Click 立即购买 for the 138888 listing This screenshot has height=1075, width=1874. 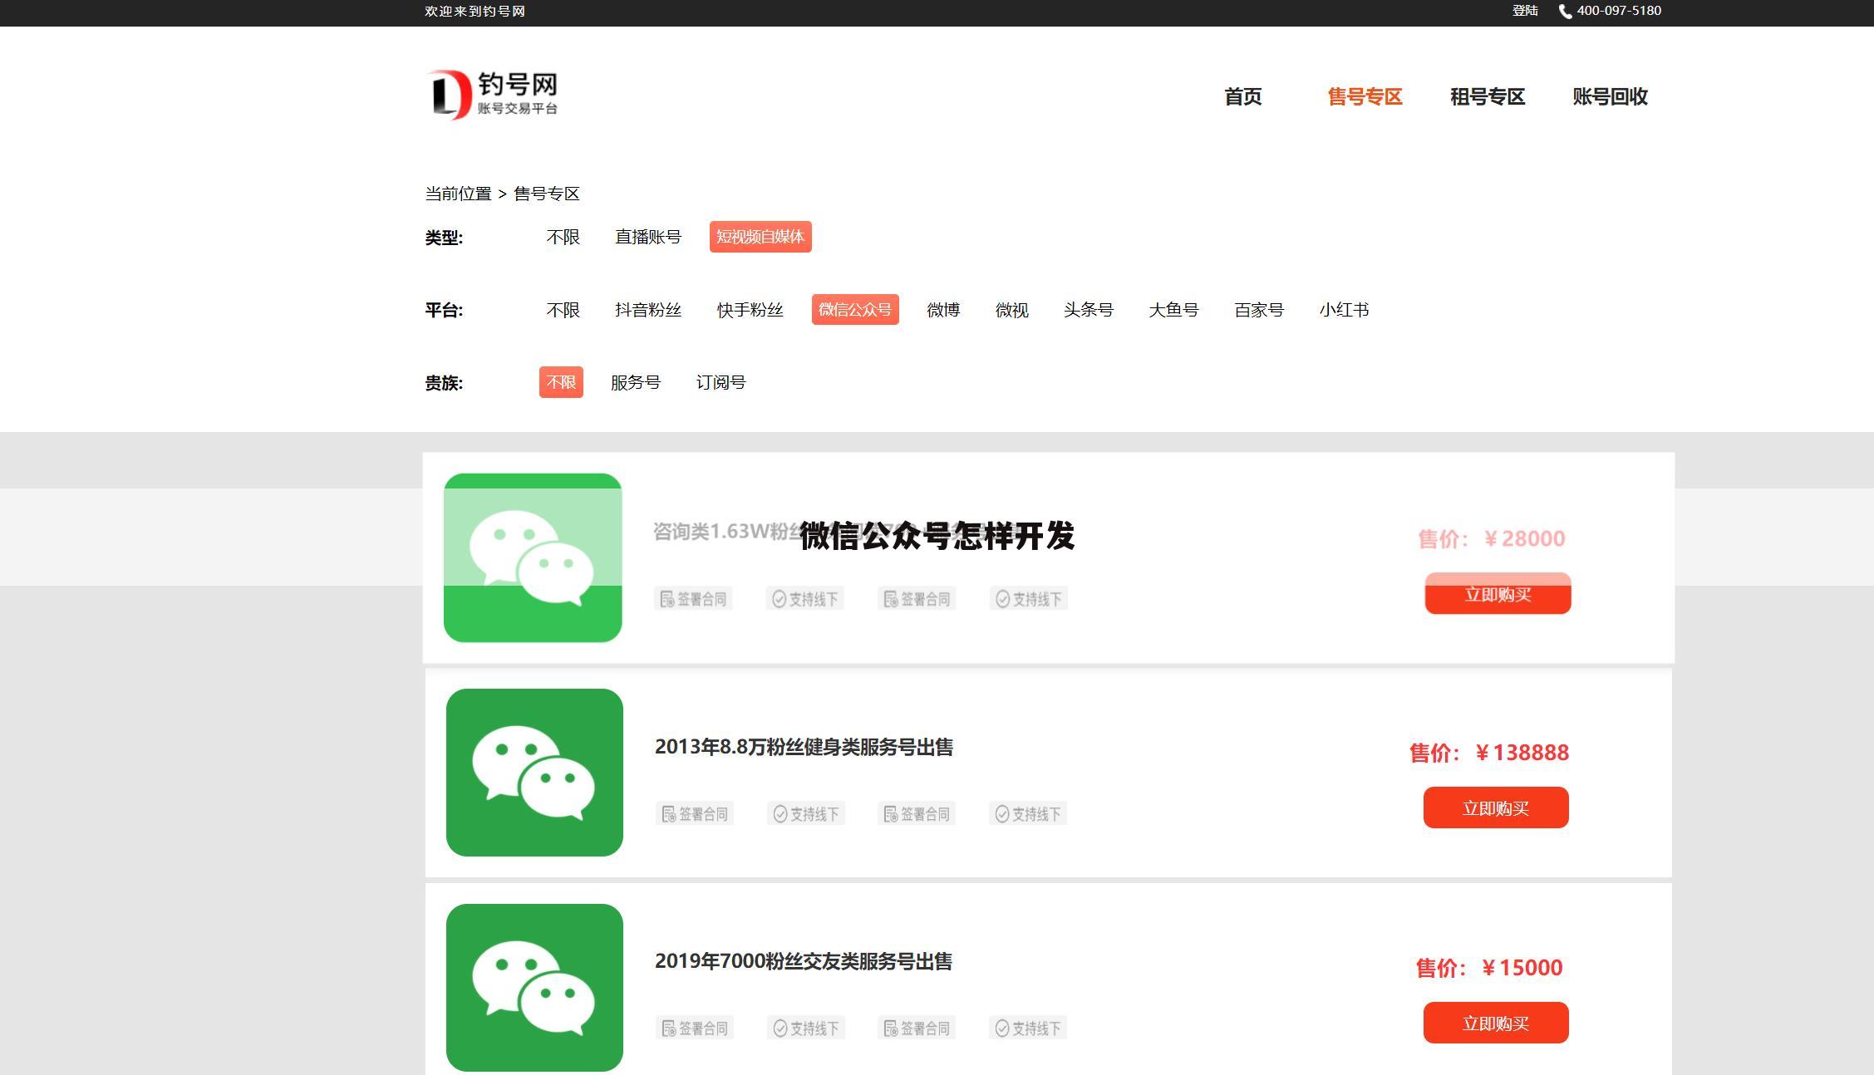[x=1496, y=807]
